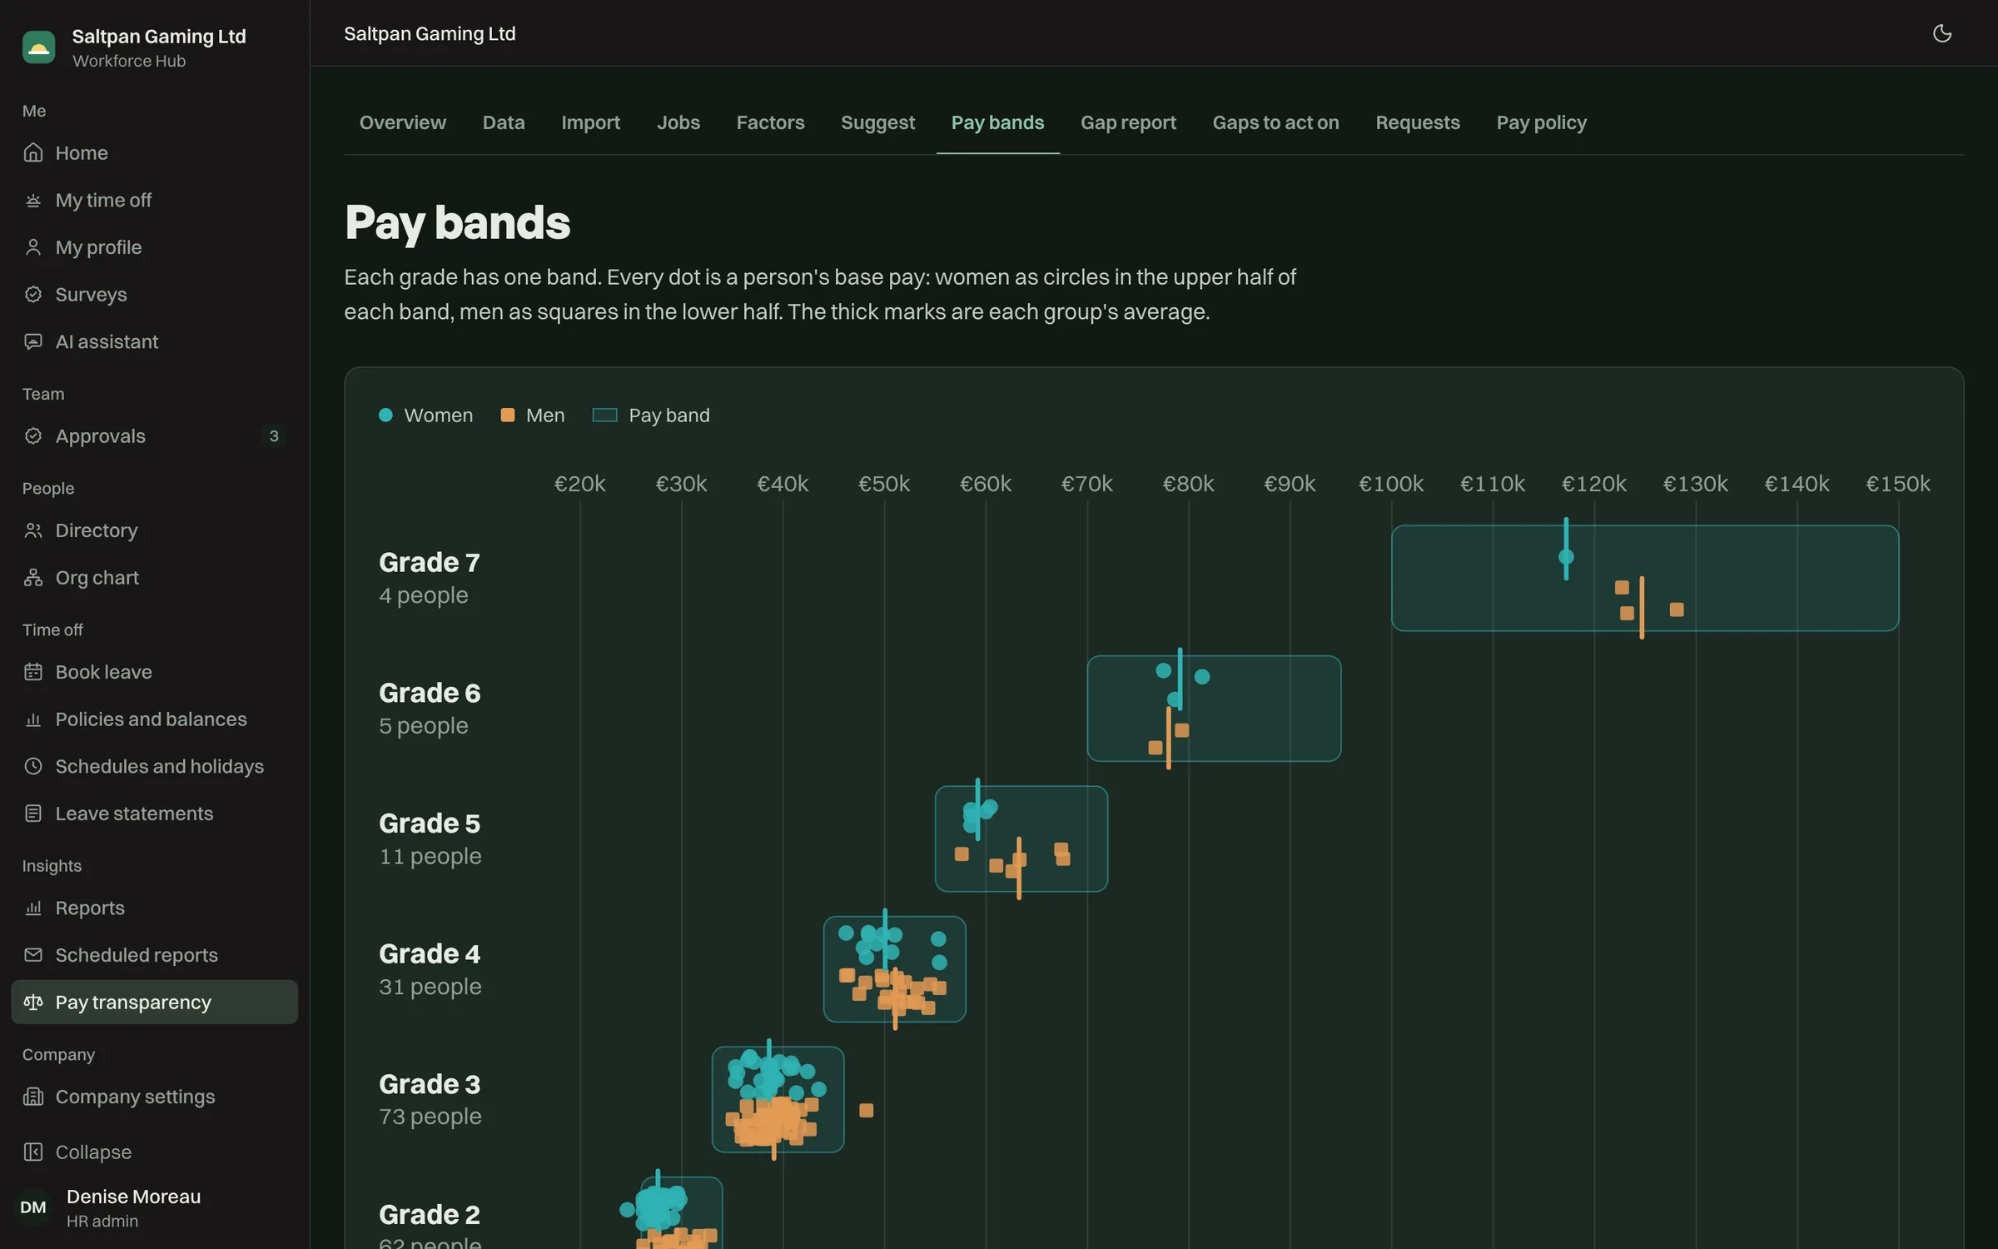Go to the Jobs tab
This screenshot has width=1998, height=1249.
click(x=678, y=122)
